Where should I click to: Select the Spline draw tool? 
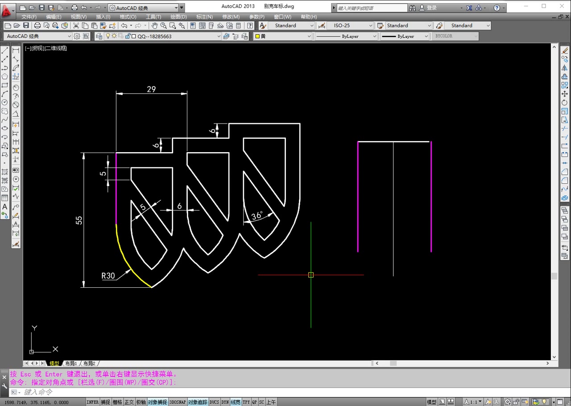click(5, 120)
